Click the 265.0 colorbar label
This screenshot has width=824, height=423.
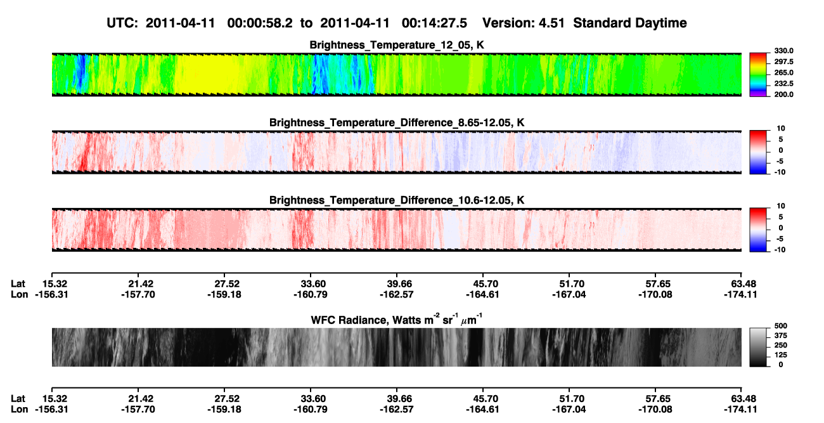(x=783, y=72)
